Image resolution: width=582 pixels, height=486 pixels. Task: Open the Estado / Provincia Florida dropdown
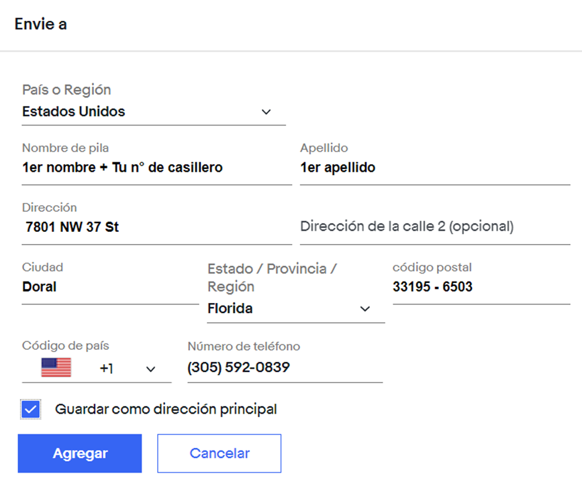[296, 308]
